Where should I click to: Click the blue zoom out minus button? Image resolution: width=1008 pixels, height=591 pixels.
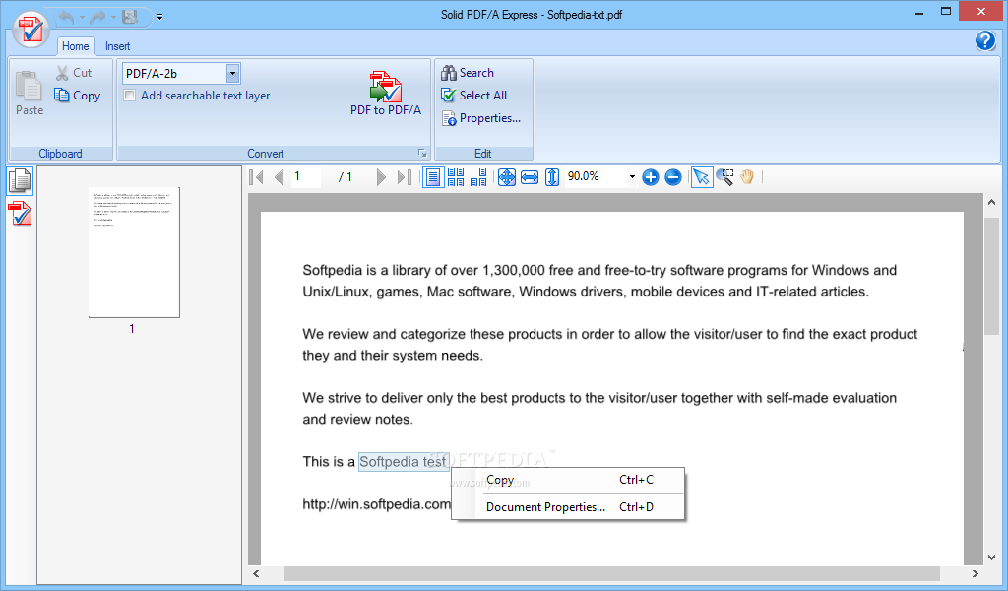pyautogui.click(x=673, y=177)
